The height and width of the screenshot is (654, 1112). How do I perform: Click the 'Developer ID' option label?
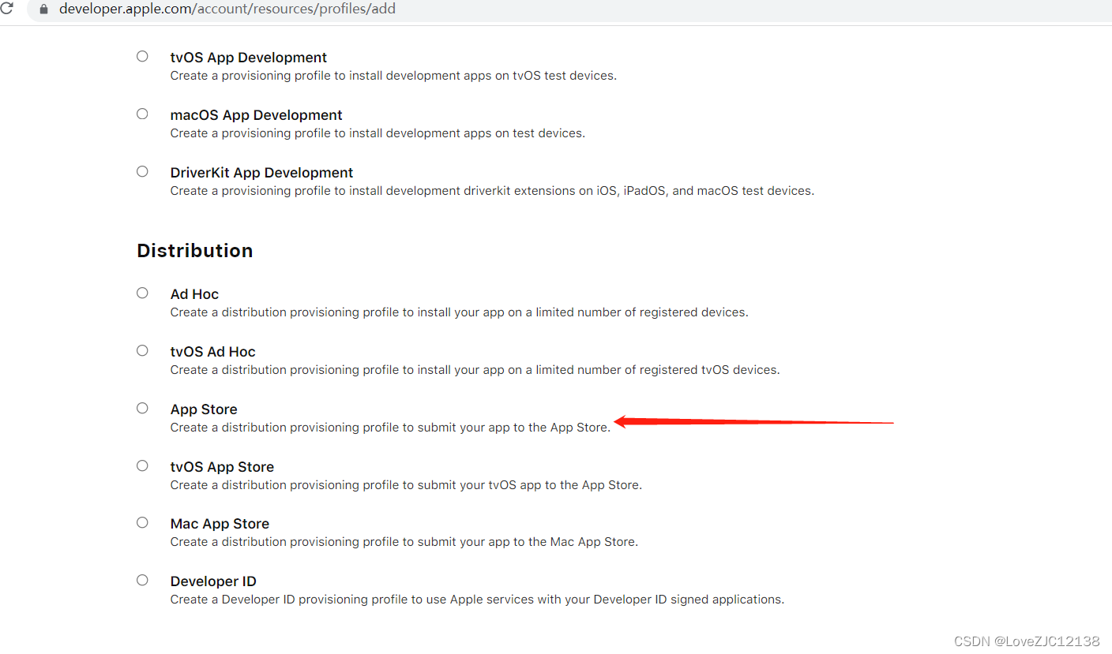(213, 581)
